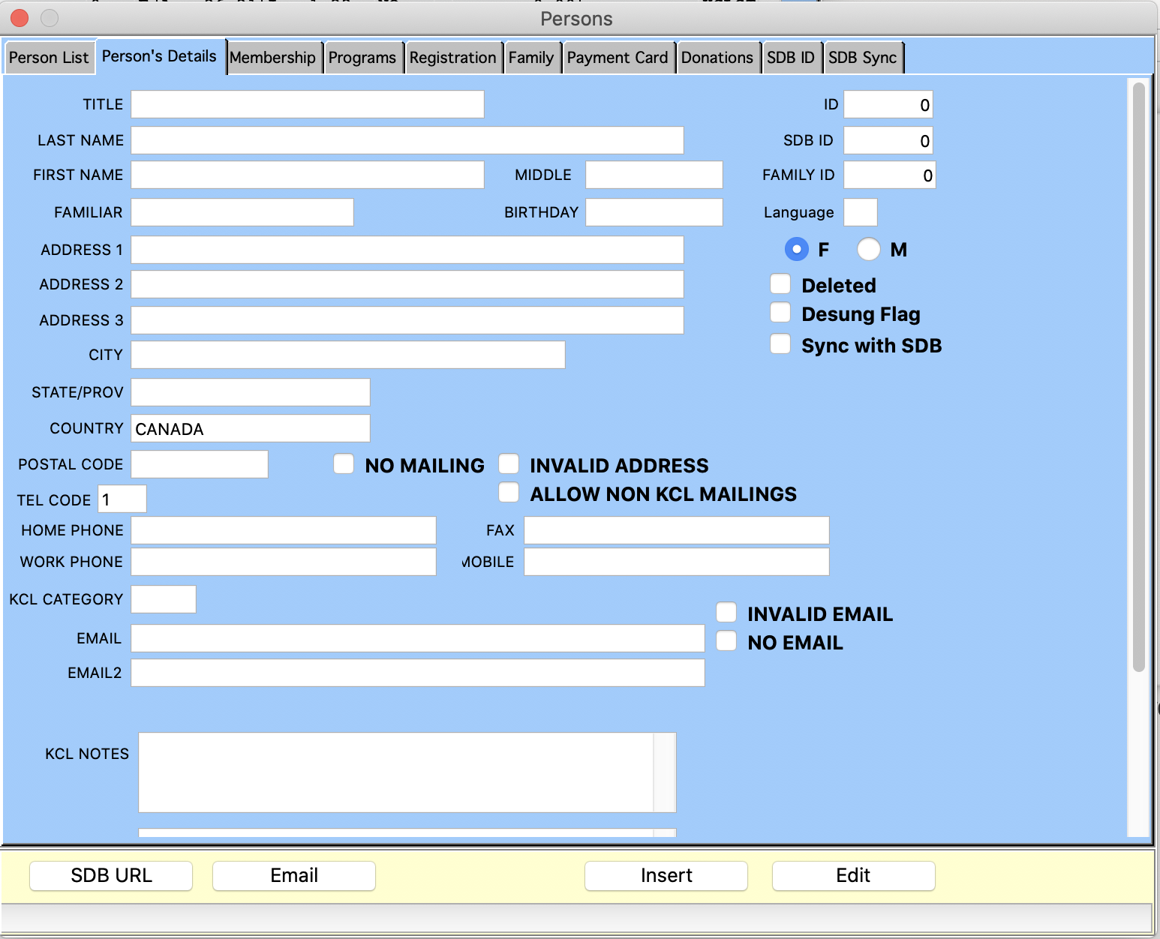Go to the Payment Card tab

click(x=617, y=58)
